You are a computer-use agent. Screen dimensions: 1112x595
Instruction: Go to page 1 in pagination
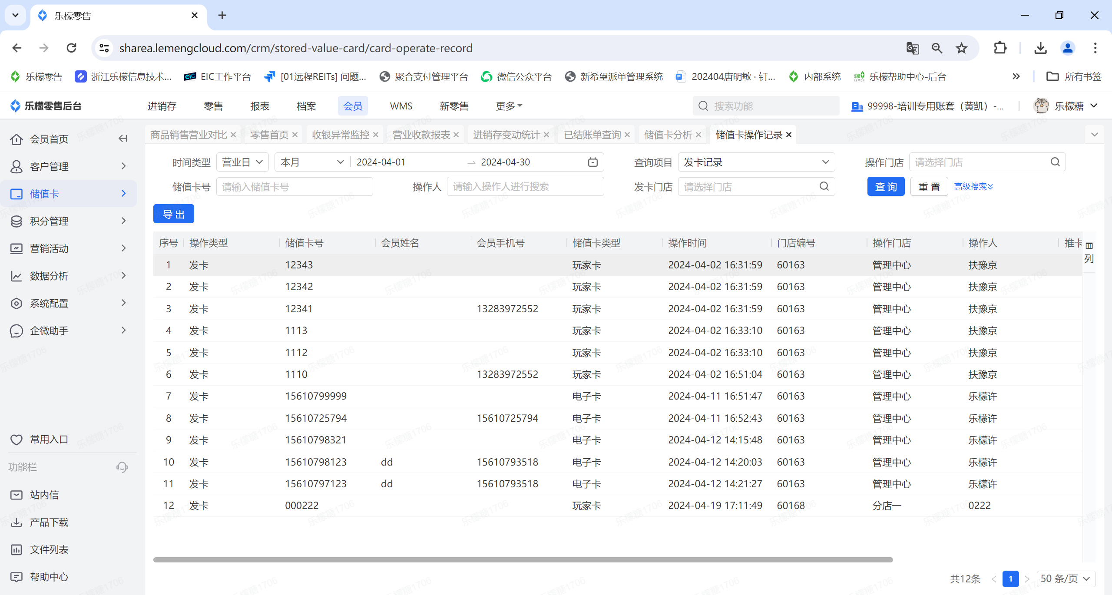[1010, 578]
